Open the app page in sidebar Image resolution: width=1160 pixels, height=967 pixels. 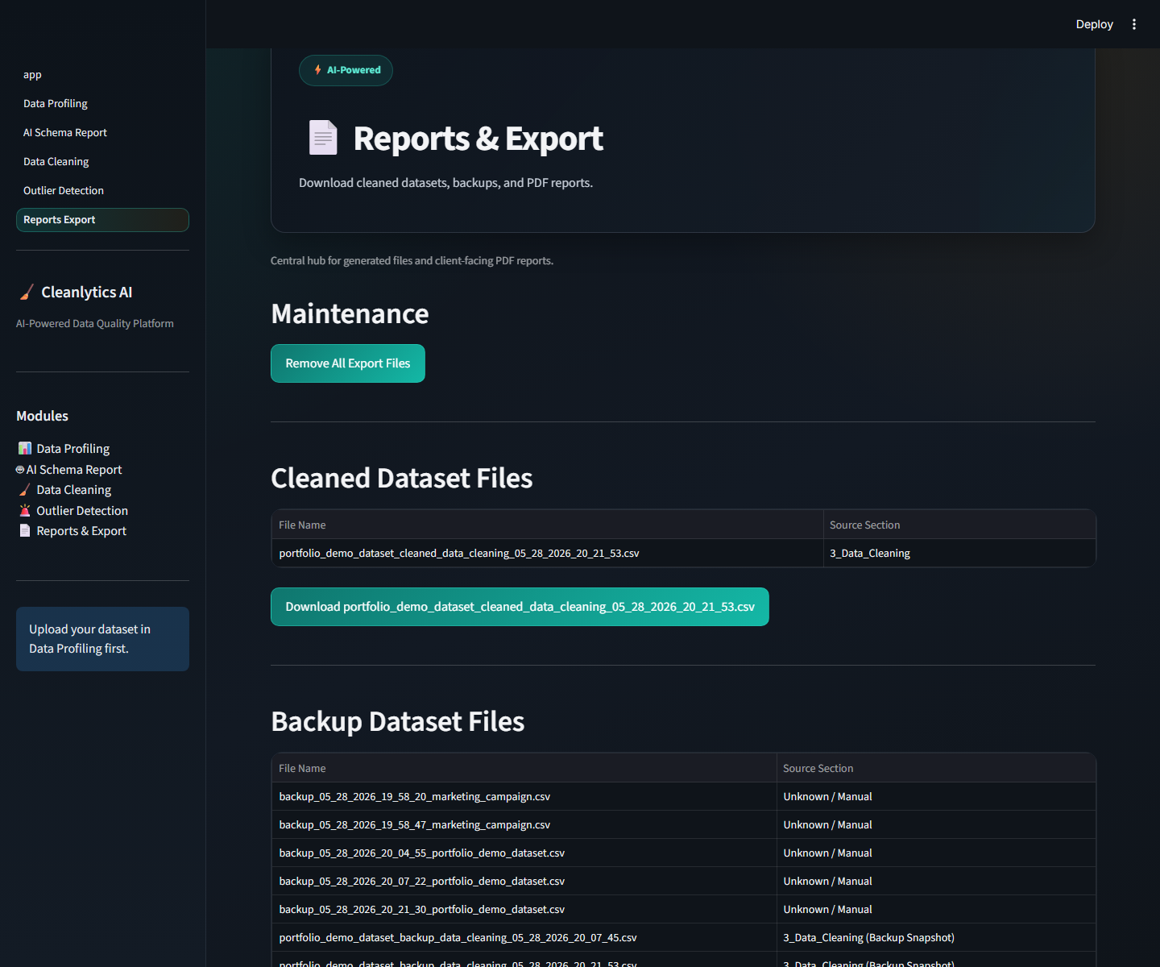pyautogui.click(x=32, y=75)
